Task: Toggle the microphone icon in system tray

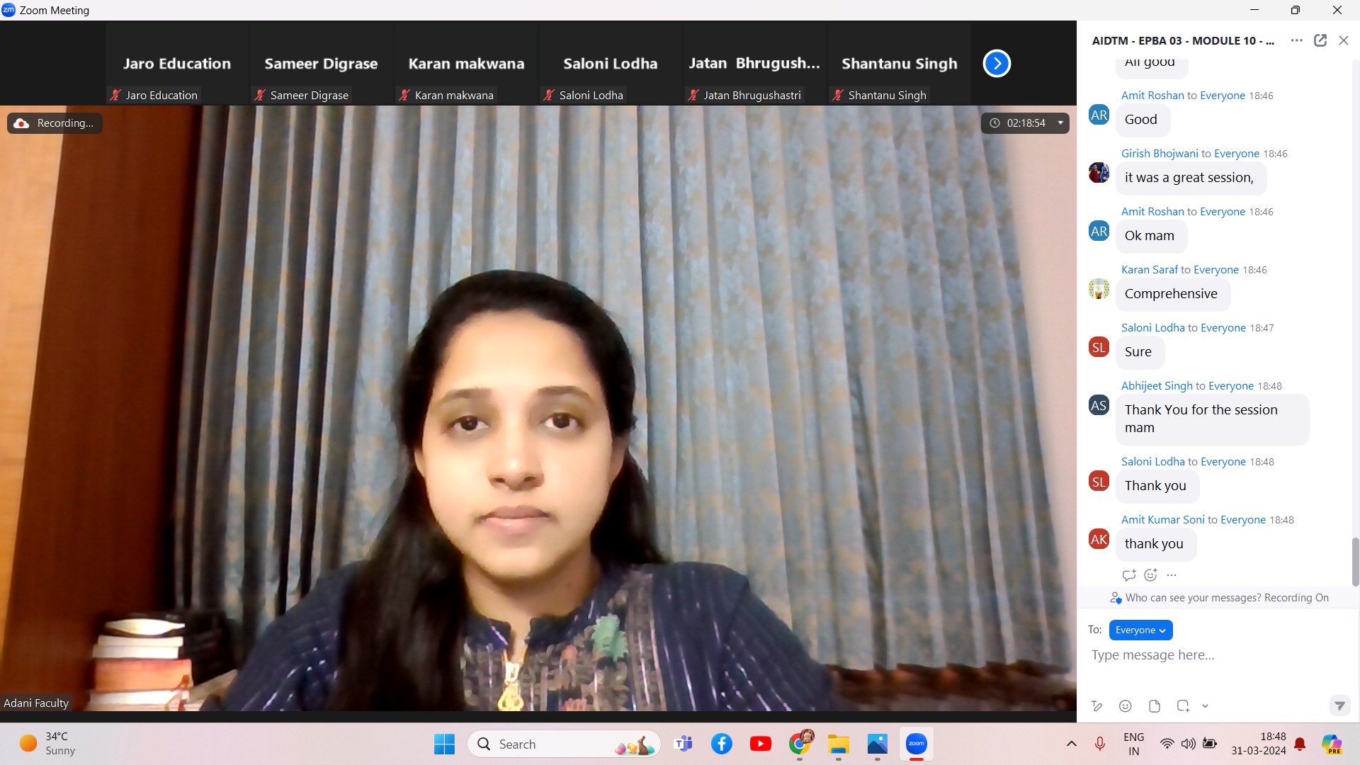Action: [x=1100, y=743]
